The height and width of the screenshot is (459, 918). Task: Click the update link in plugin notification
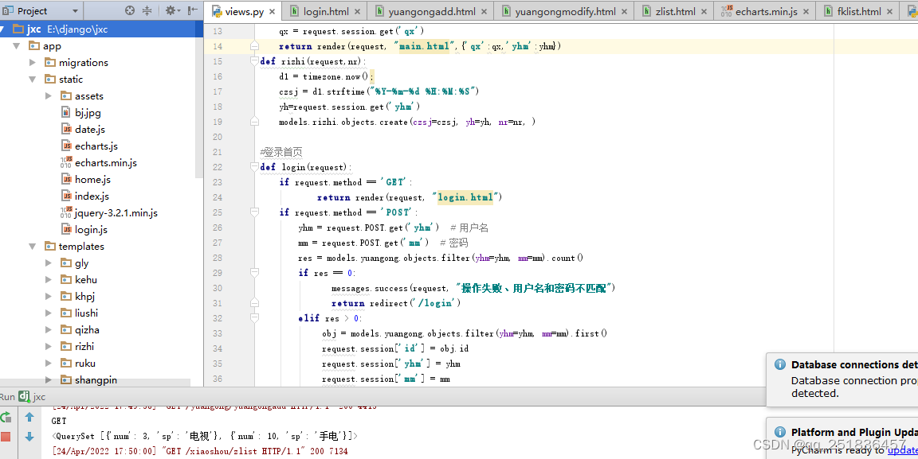pos(902,449)
